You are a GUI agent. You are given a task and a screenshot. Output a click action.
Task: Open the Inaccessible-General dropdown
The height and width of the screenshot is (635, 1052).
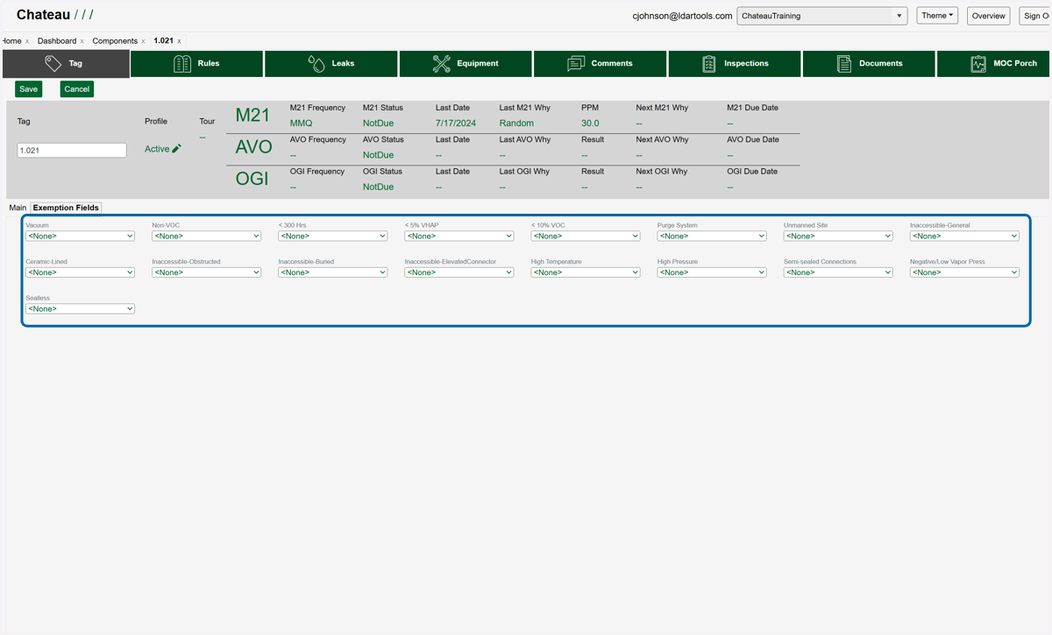point(964,236)
